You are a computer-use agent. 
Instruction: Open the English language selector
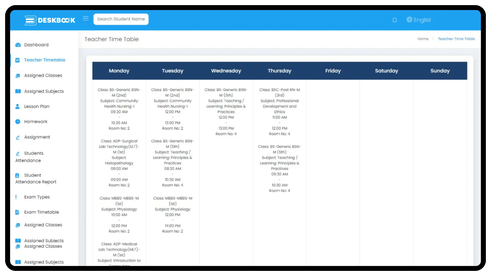pyautogui.click(x=419, y=20)
